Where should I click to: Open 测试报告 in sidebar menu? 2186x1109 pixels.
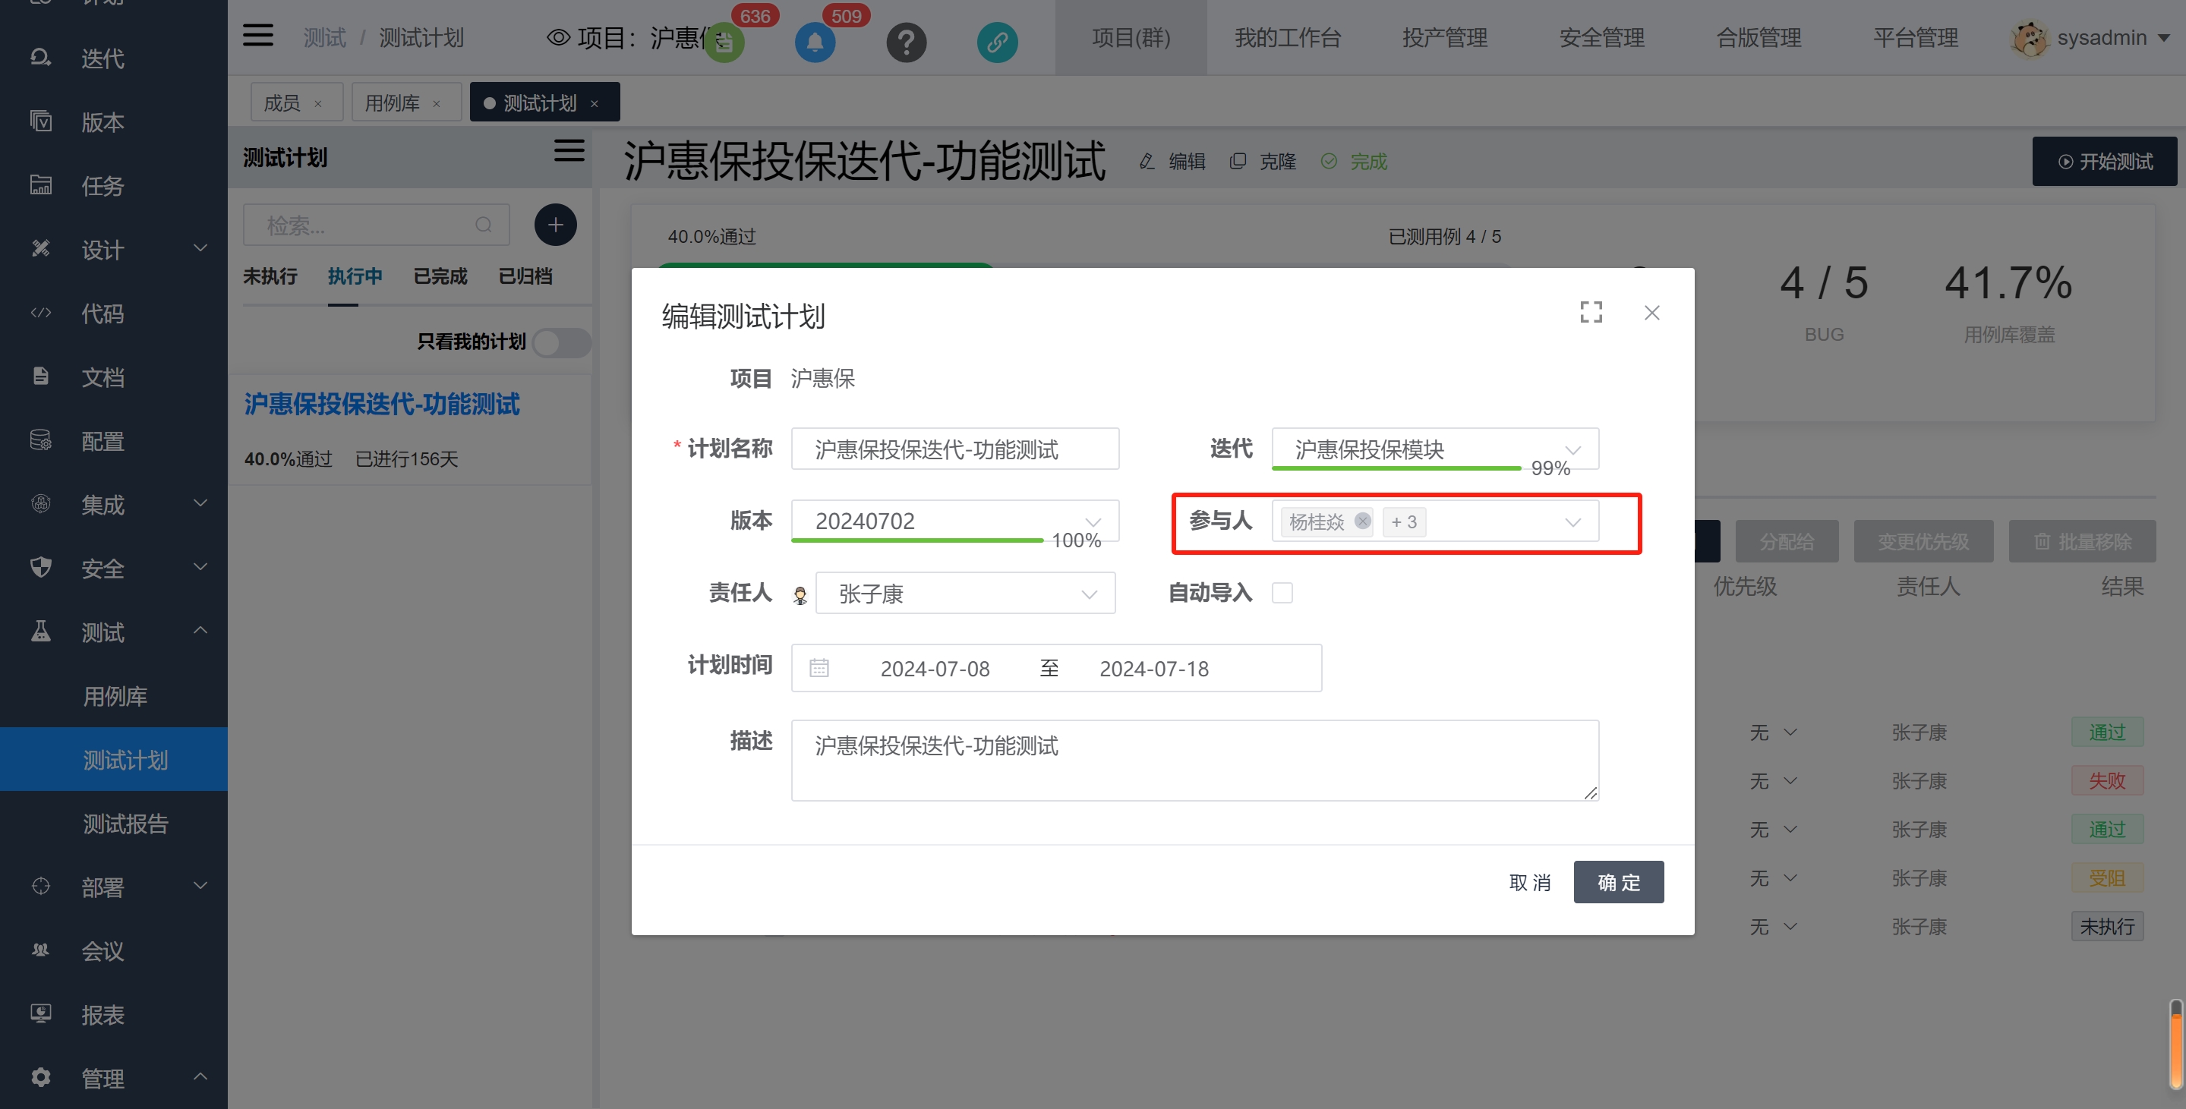tap(125, 823)
